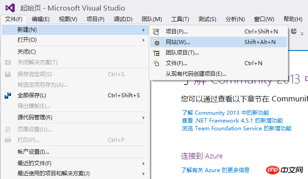Click the page setup icon
308x179 pixels.
[x=8, y=129]
